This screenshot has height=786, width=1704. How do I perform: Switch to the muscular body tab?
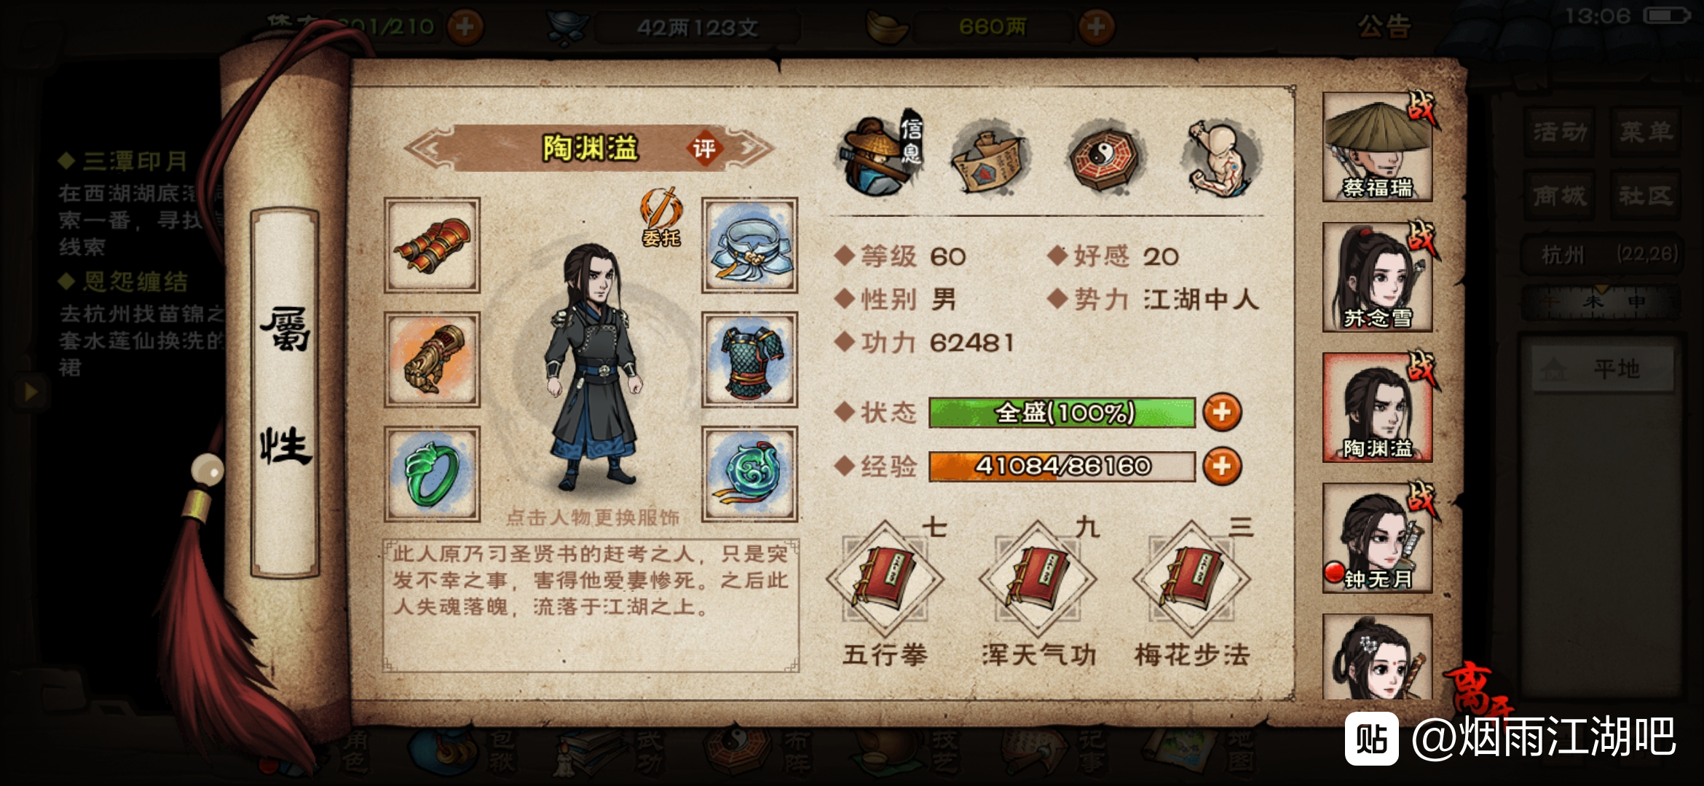(1221, 158)
